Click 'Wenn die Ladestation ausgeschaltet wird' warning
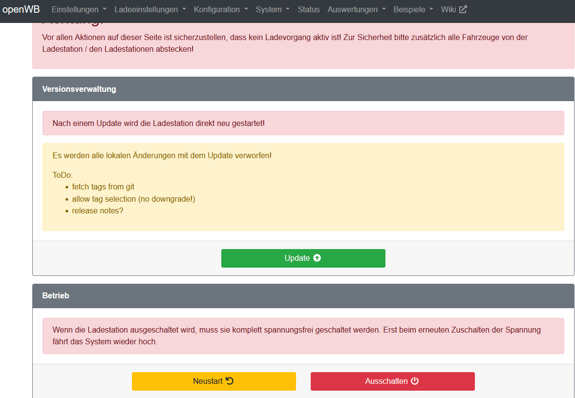The height and width of the screenshot is (398, 575). pyautogui.click(x=297, y=335)
